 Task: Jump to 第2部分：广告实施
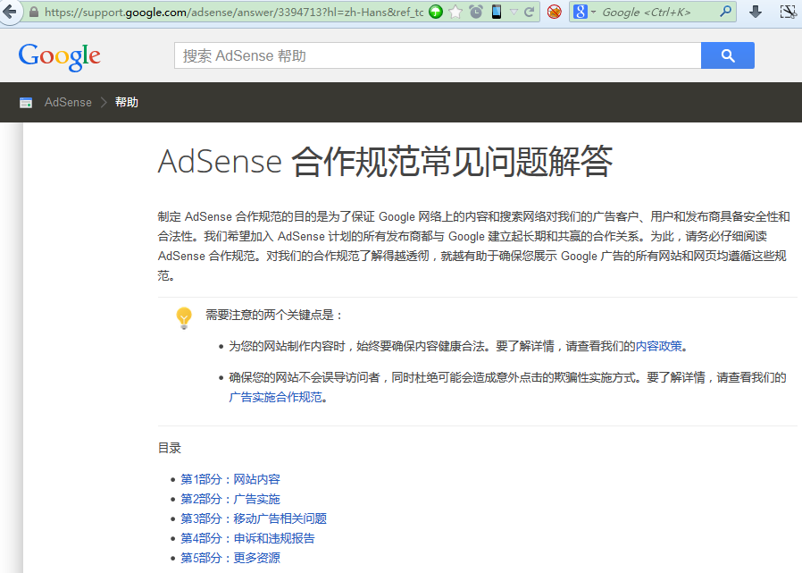pyautogui.click(x=230, y=499)
